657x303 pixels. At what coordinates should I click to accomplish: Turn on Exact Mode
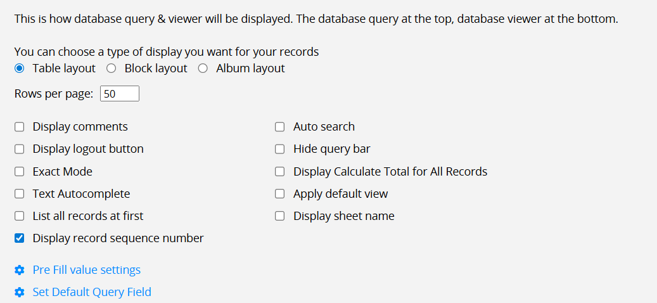(x=19, y=171)
